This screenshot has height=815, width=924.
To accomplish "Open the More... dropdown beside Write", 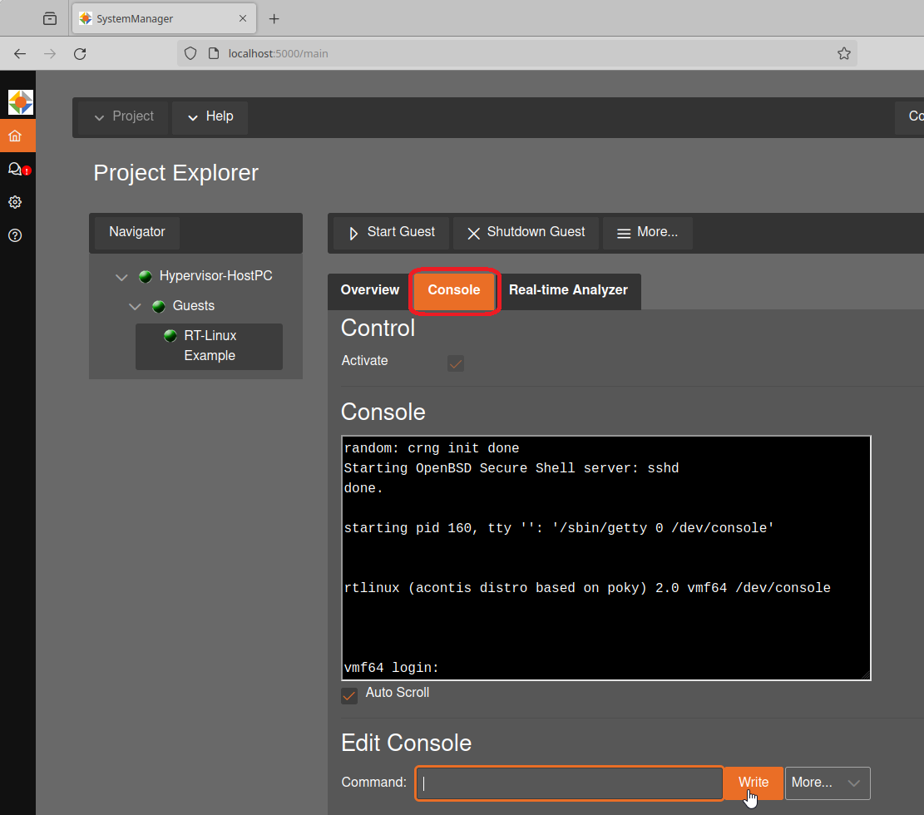I will tap(827, 783).
